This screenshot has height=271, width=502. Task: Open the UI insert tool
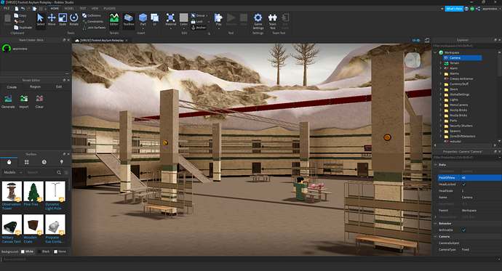[x=155, y=20]
